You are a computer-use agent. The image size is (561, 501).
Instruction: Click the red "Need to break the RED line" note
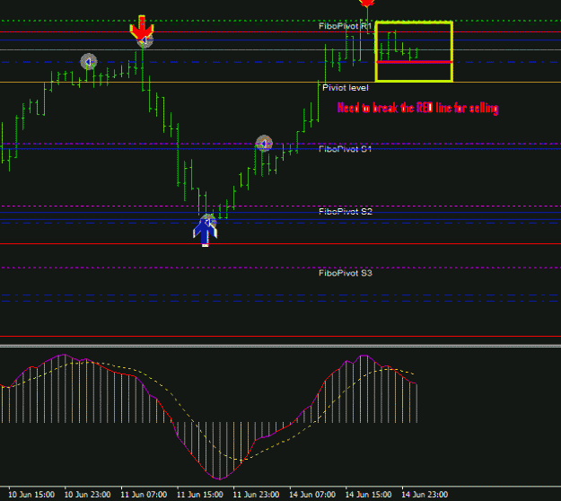417,108
